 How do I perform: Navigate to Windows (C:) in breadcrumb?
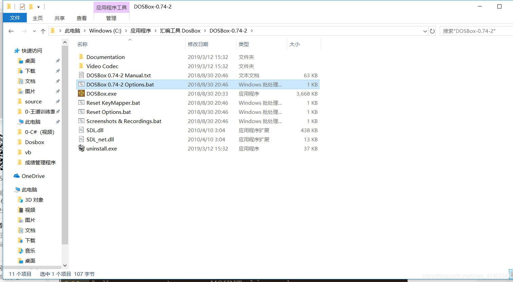coord(105,31)
